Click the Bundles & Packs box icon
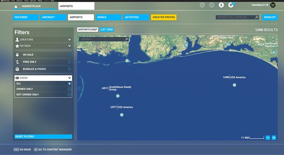Screen dimensions: 284x155 point(17,69)
